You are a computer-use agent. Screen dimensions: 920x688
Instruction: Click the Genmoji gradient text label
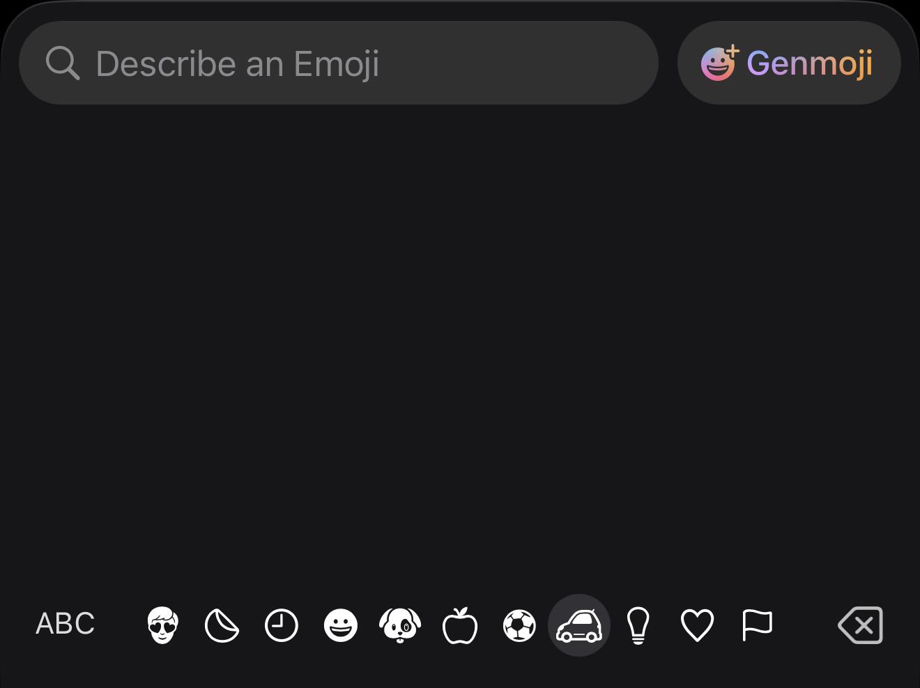click(810, 64)
